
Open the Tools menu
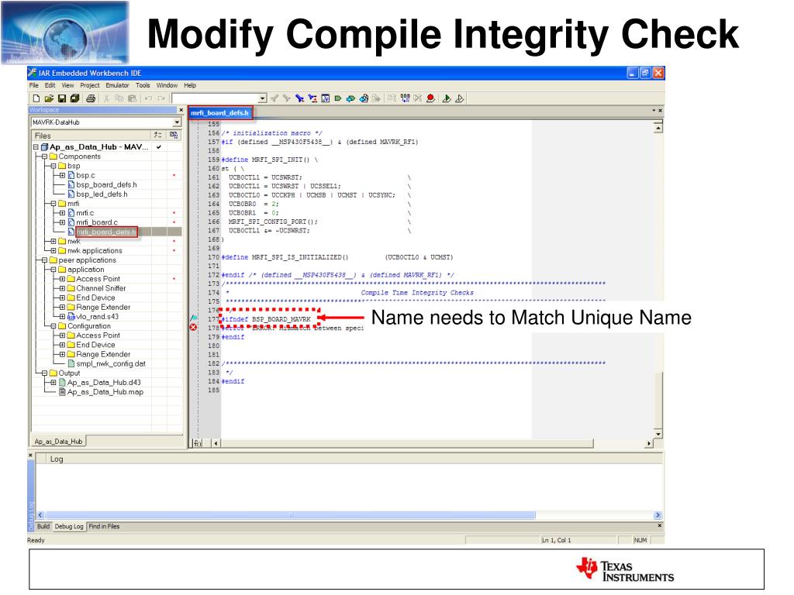pos(143,85)
